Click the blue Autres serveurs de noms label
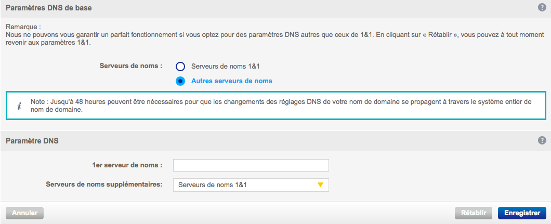The image size is (551, 224). [x=232, y=81]
